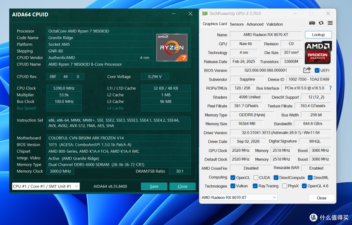Click the Processor value OctalCore AMD Ryzen 7 9850X3D

click(100, 31)
